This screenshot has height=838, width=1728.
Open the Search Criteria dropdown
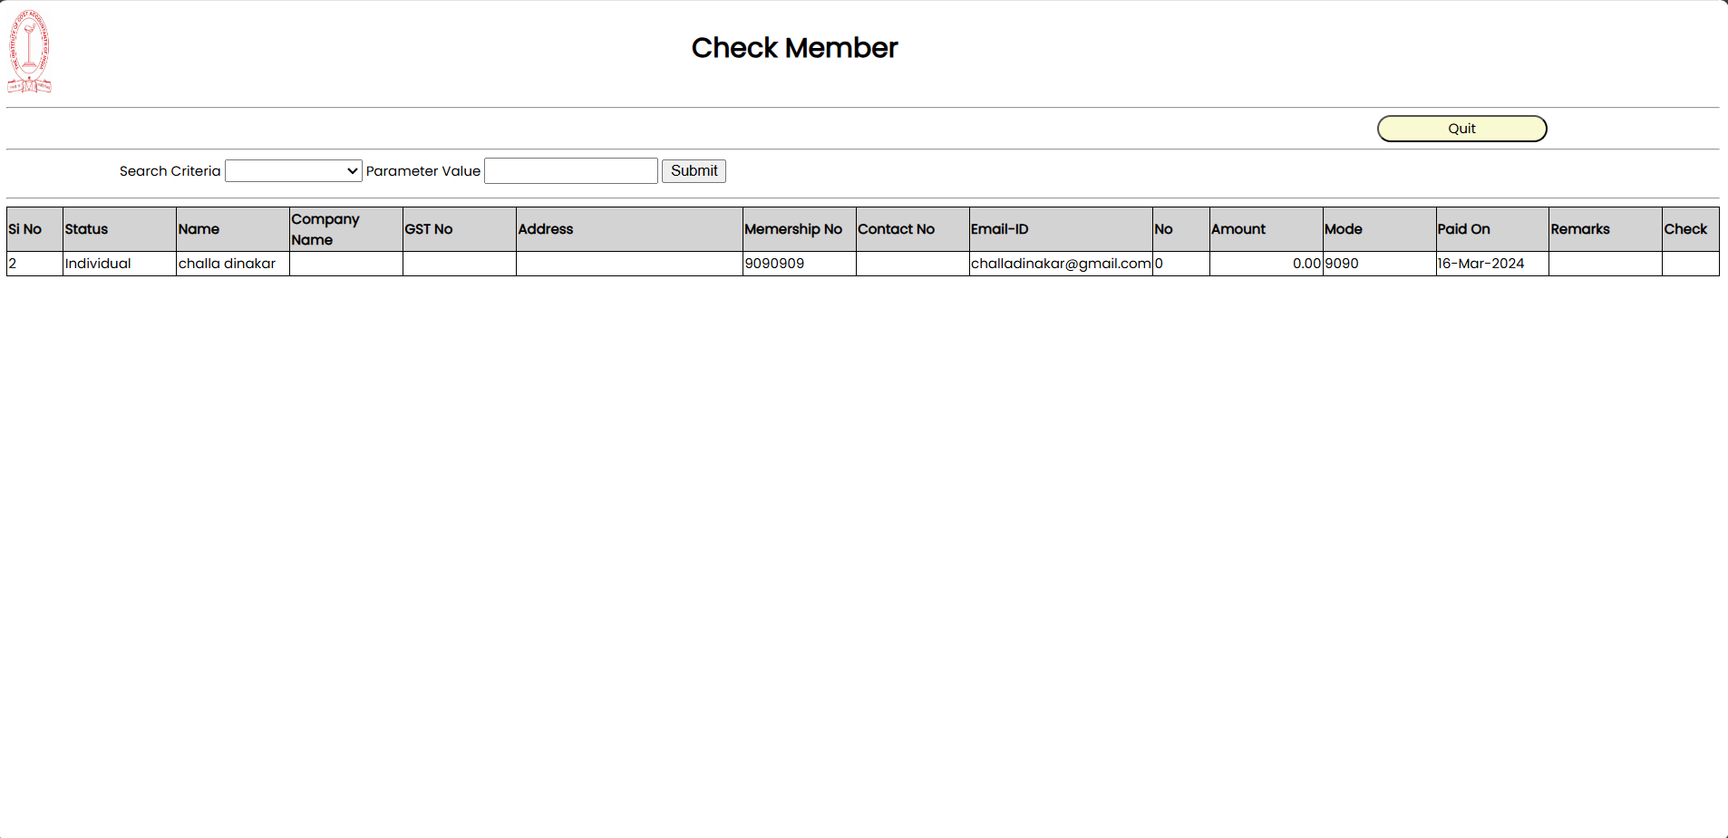coord(293,171)
